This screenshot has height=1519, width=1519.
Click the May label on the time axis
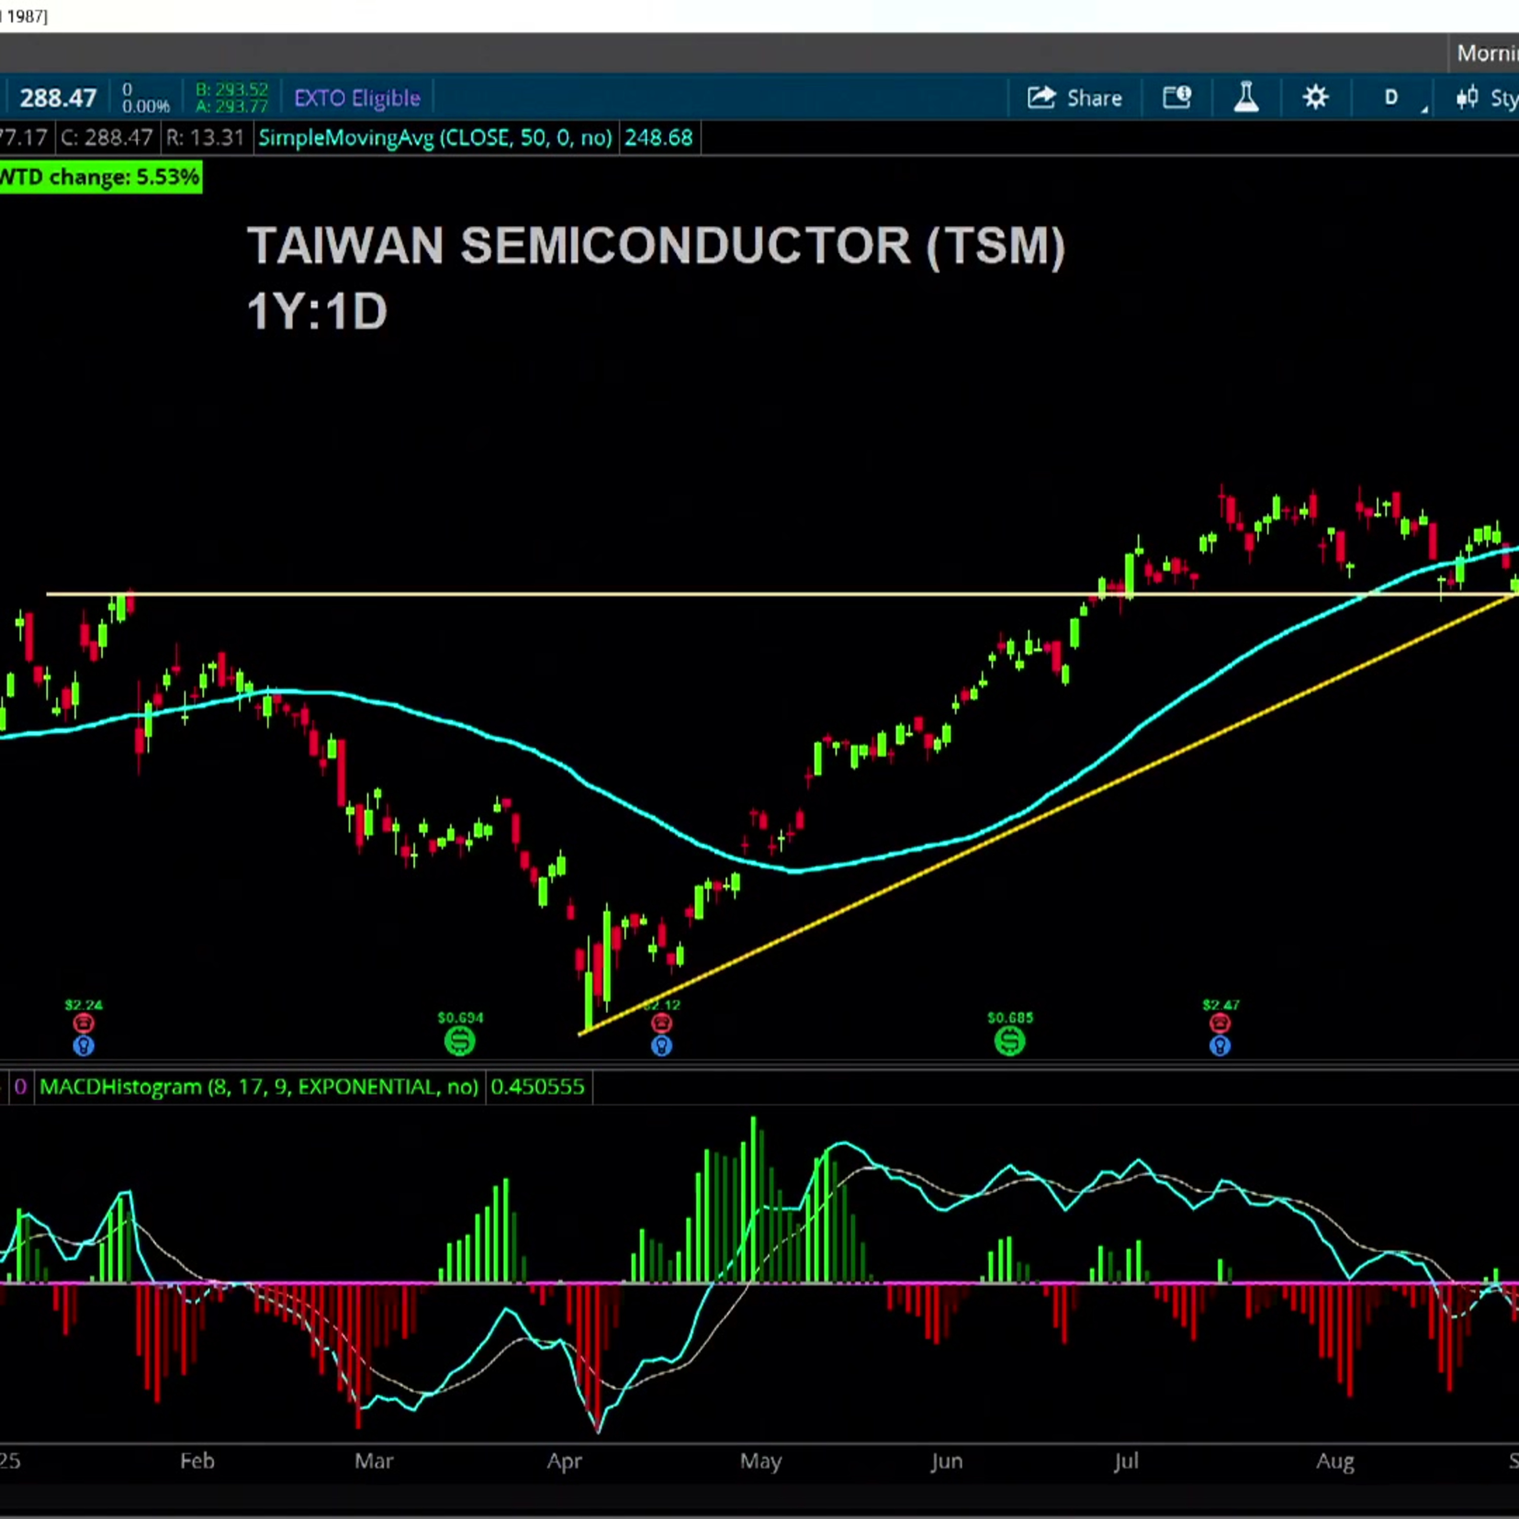[x=761, y=1462]
